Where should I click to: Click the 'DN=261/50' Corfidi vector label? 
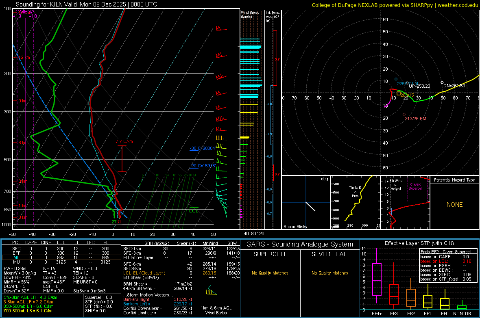pyautogui.click(x=454, y=86)
